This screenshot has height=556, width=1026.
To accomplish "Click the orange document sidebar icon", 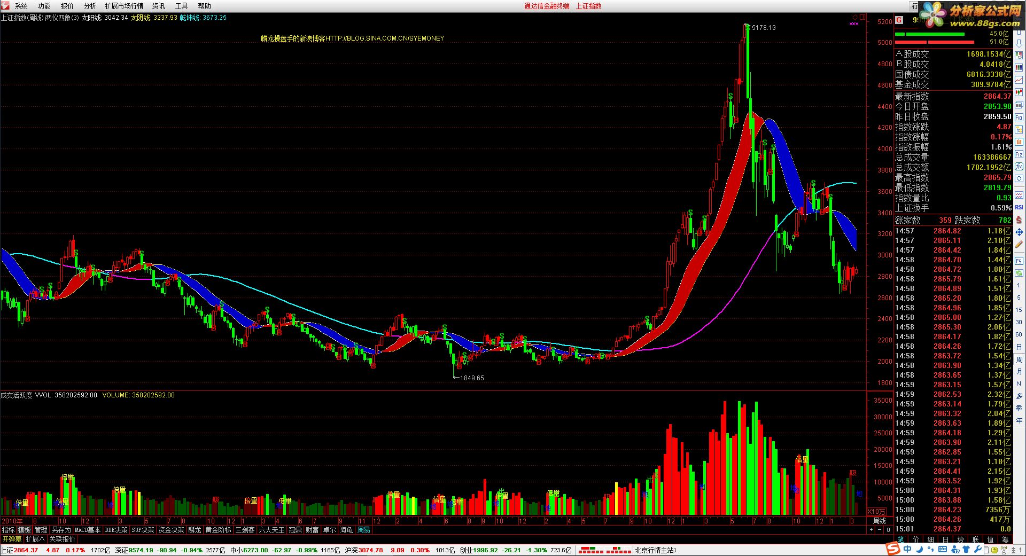I will pos(1019,142).
